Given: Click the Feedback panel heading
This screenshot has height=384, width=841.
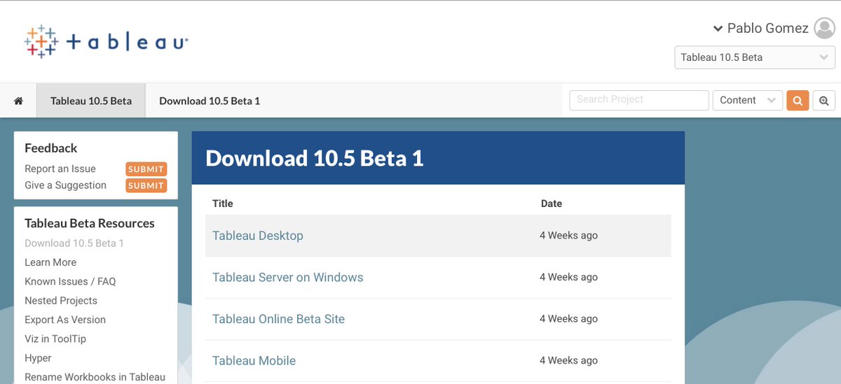Looking at the screenshot, I should tap(51, 148).
